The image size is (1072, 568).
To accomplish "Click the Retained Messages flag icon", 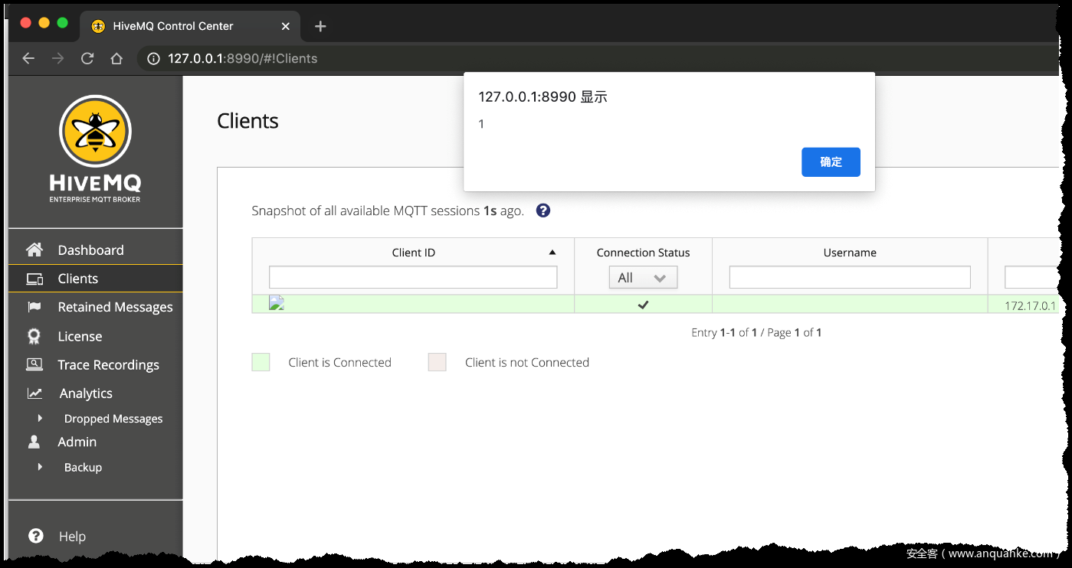I will pyautogui.click(x=34, y=307).
